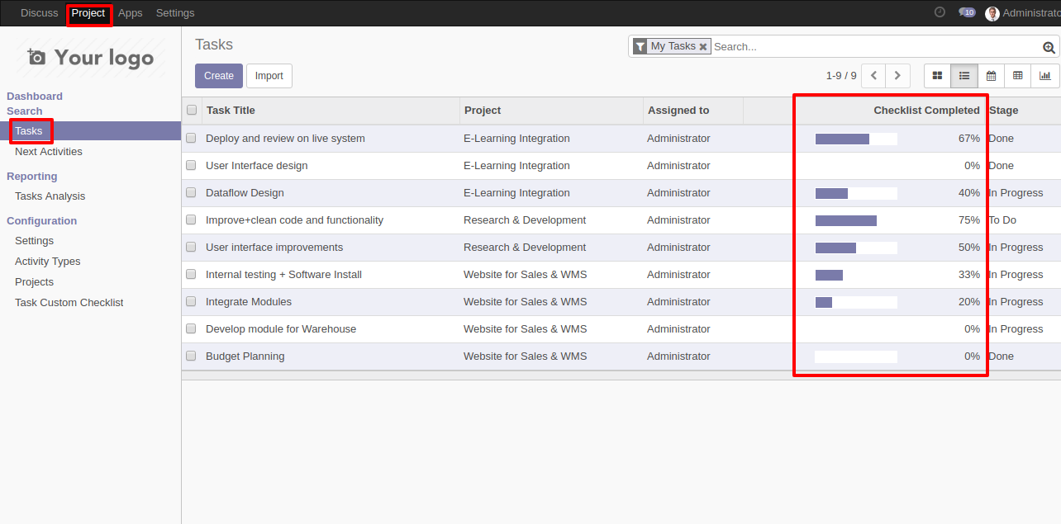Viewport: 1061px width, 524px height.
Task: Click the Your logo camera image
Action: coord(91,57)
